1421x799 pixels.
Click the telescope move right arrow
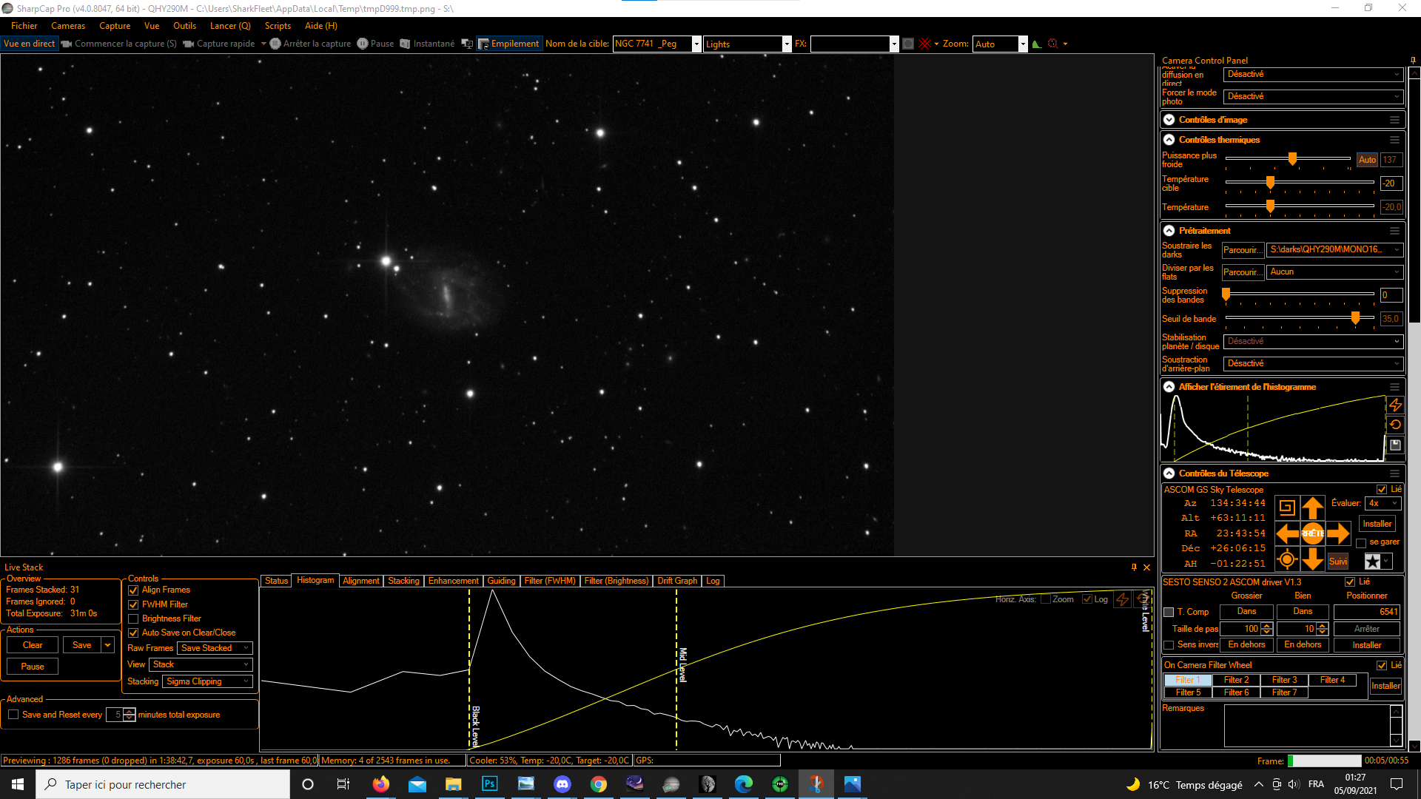(x=1338, y=533)
